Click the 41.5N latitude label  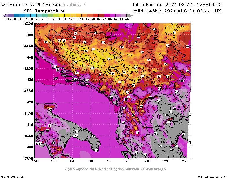[28, 113]
